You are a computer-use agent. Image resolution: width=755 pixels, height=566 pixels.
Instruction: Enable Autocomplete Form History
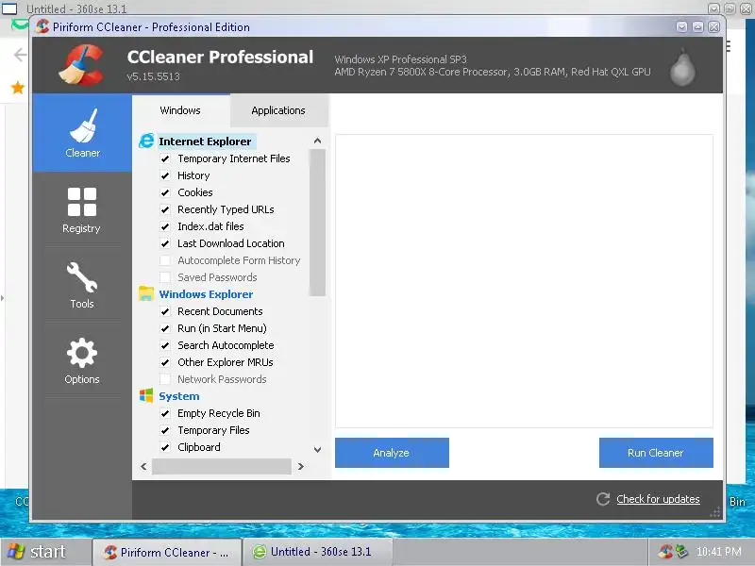[165, 260]
